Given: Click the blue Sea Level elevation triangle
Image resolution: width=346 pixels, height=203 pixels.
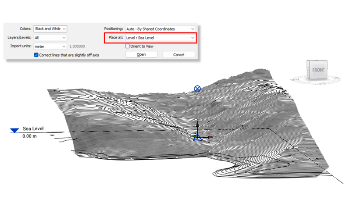Looking at the screenshot, I should (x=14, y=130).
